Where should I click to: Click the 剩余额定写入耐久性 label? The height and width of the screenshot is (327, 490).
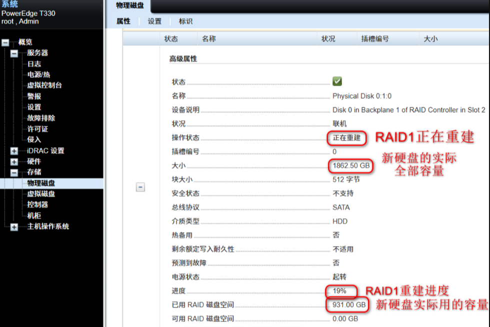pyautogui.click(x=203, y=249)
